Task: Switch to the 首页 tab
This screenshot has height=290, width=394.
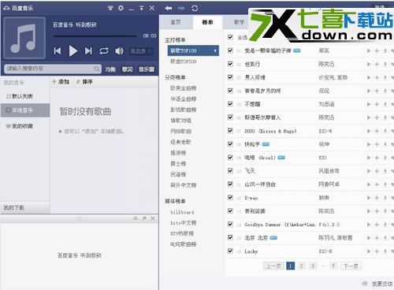Action: tap(176, 22)
